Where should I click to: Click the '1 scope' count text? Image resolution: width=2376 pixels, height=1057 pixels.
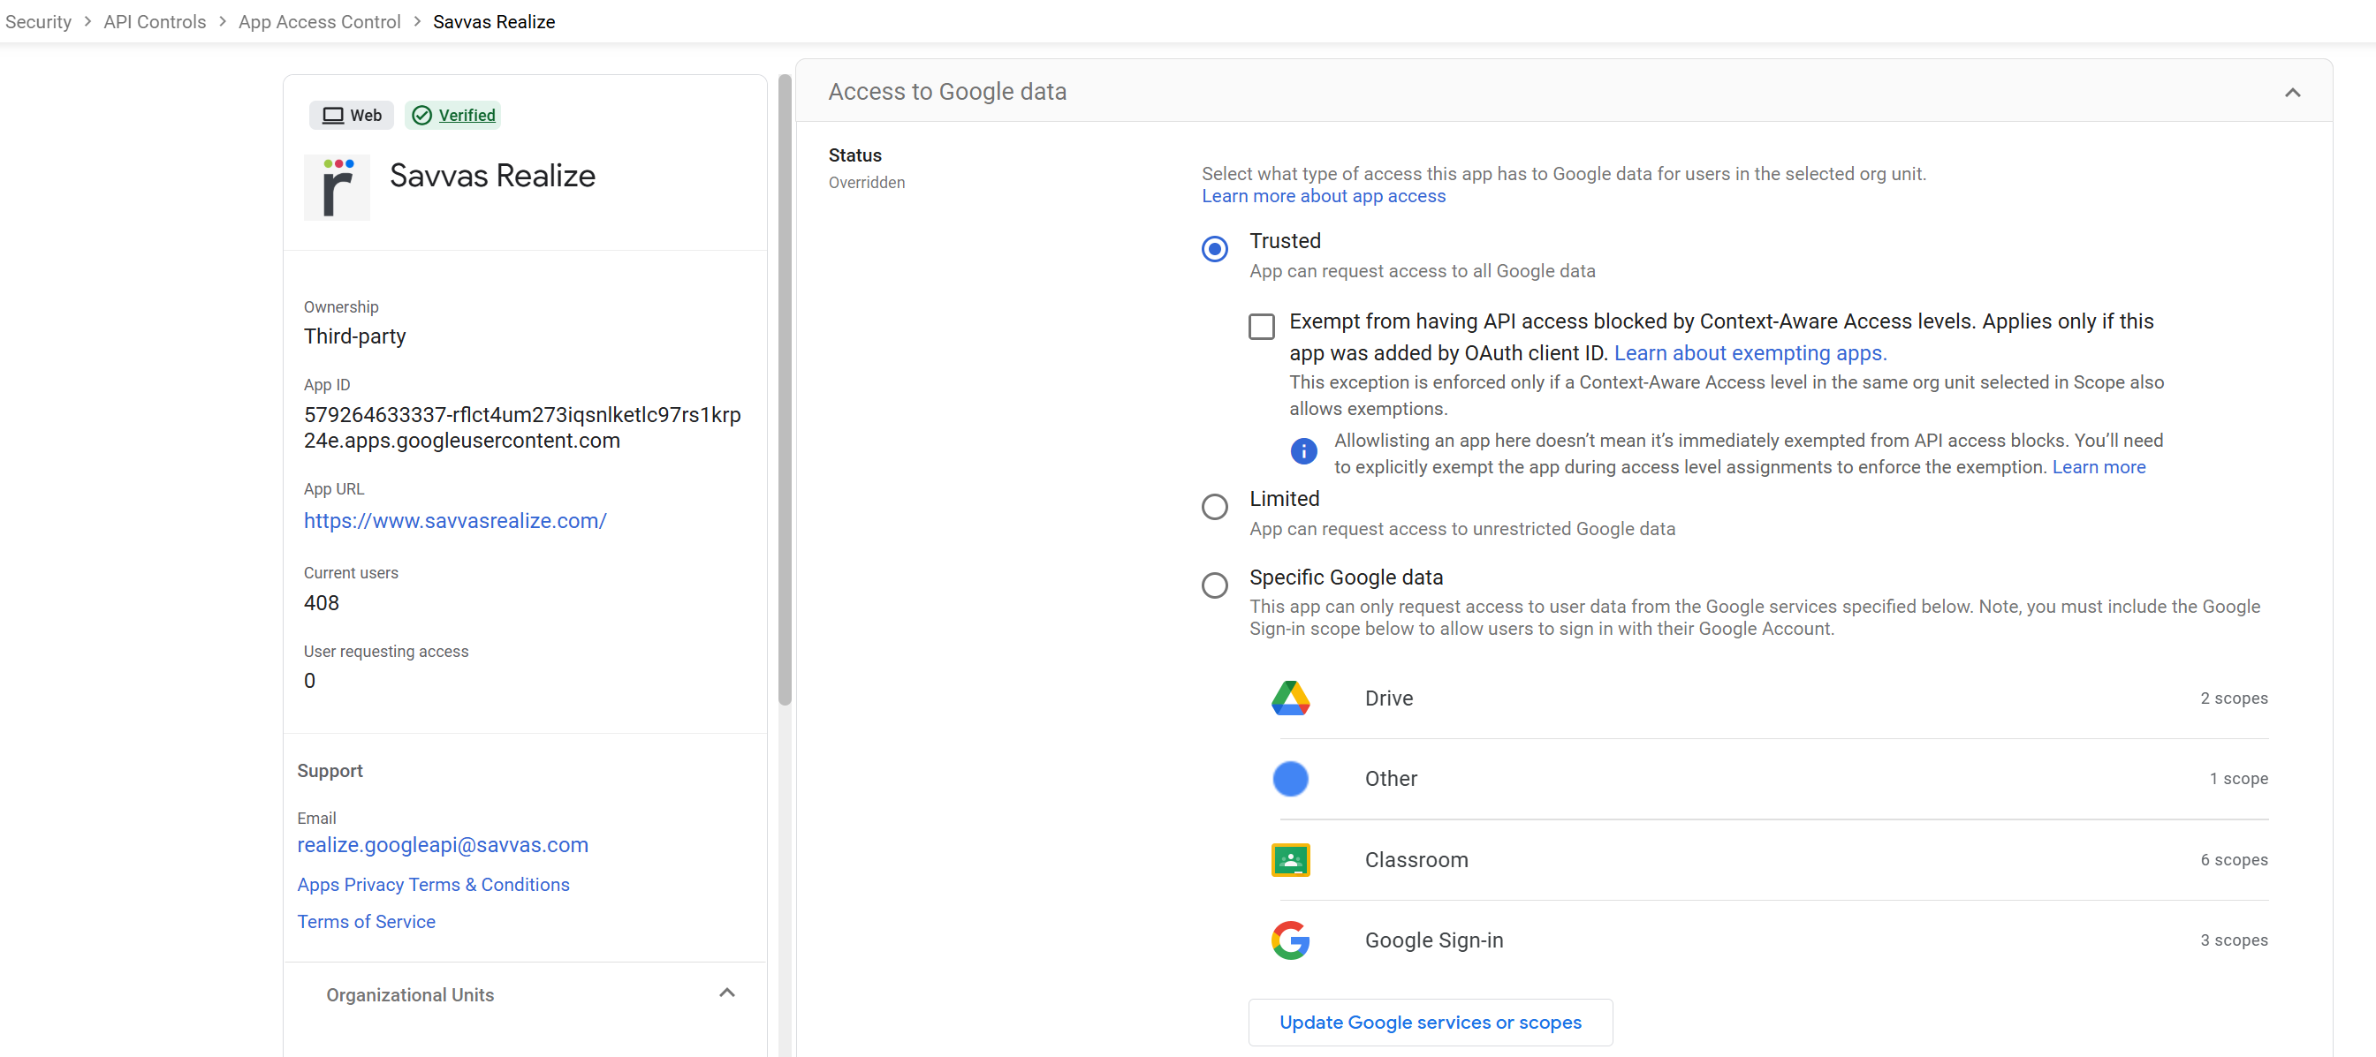(x=2237, y=779)
